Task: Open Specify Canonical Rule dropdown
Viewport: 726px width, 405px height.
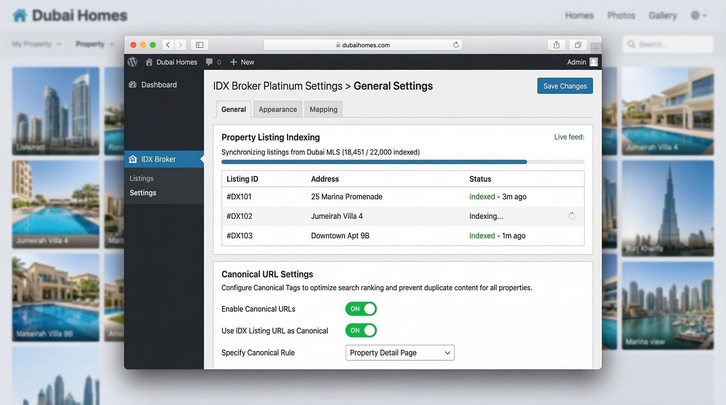Action: (x=400, y=353)
